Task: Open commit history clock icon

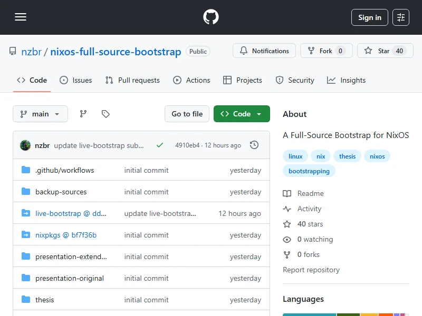Action: point(254,145)
